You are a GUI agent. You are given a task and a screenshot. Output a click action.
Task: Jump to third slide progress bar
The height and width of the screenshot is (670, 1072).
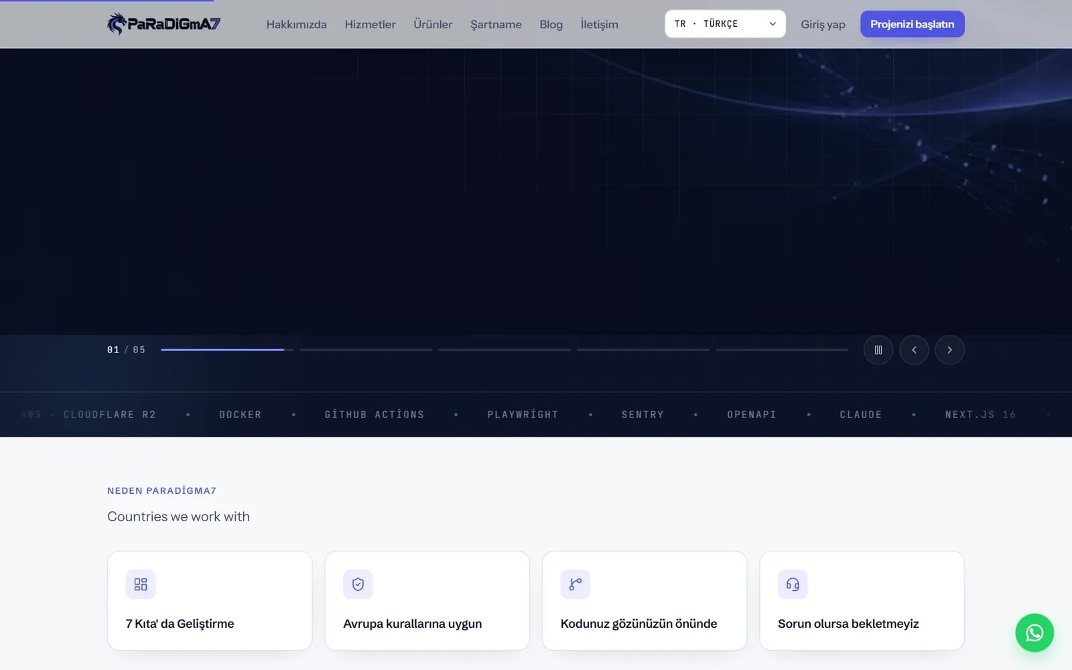pyautogui.click(x=505, y=350)
